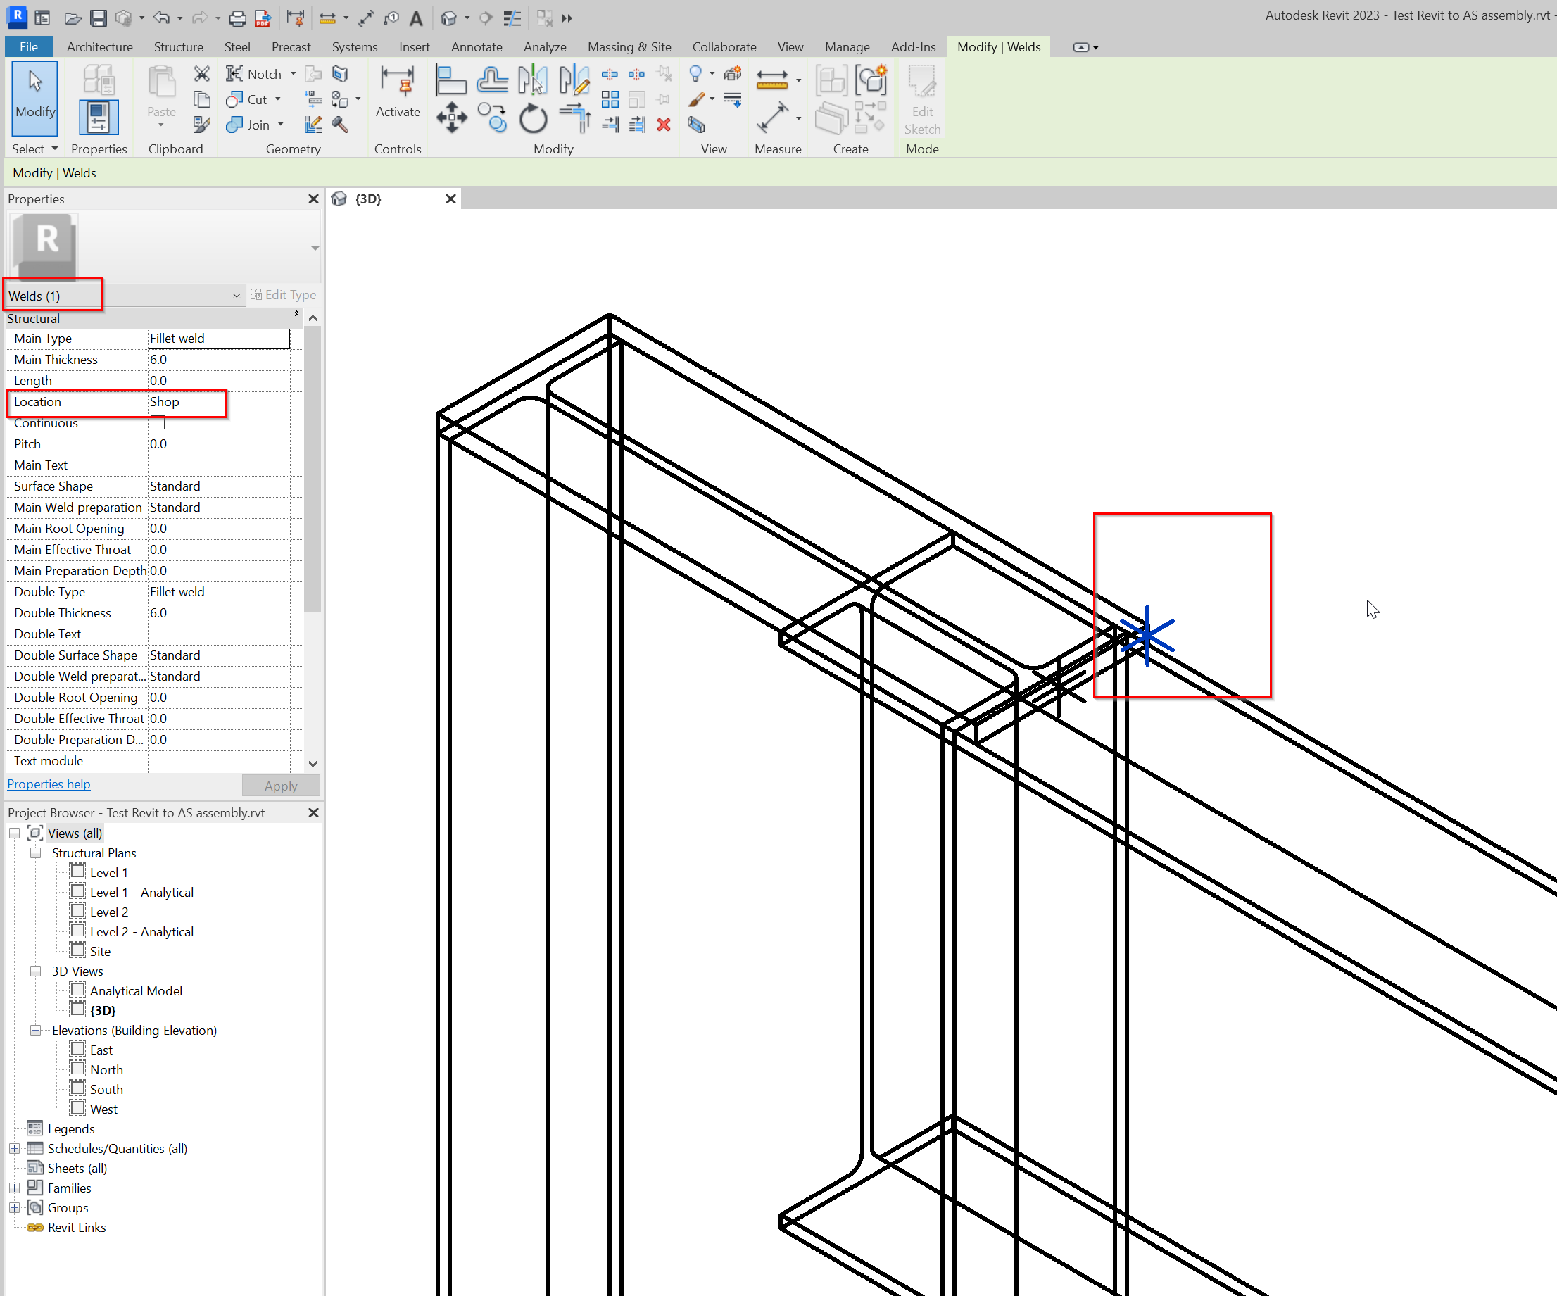Select the South elevation view
The width and height of the screenshot is (1557, 1296).
pyautogui.click(x=106, y=1089)
